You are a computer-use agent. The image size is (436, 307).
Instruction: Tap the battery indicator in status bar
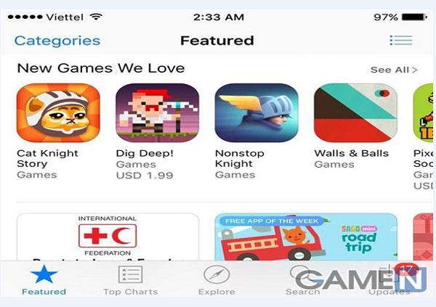pyautogui.click(x=414, y=17)
